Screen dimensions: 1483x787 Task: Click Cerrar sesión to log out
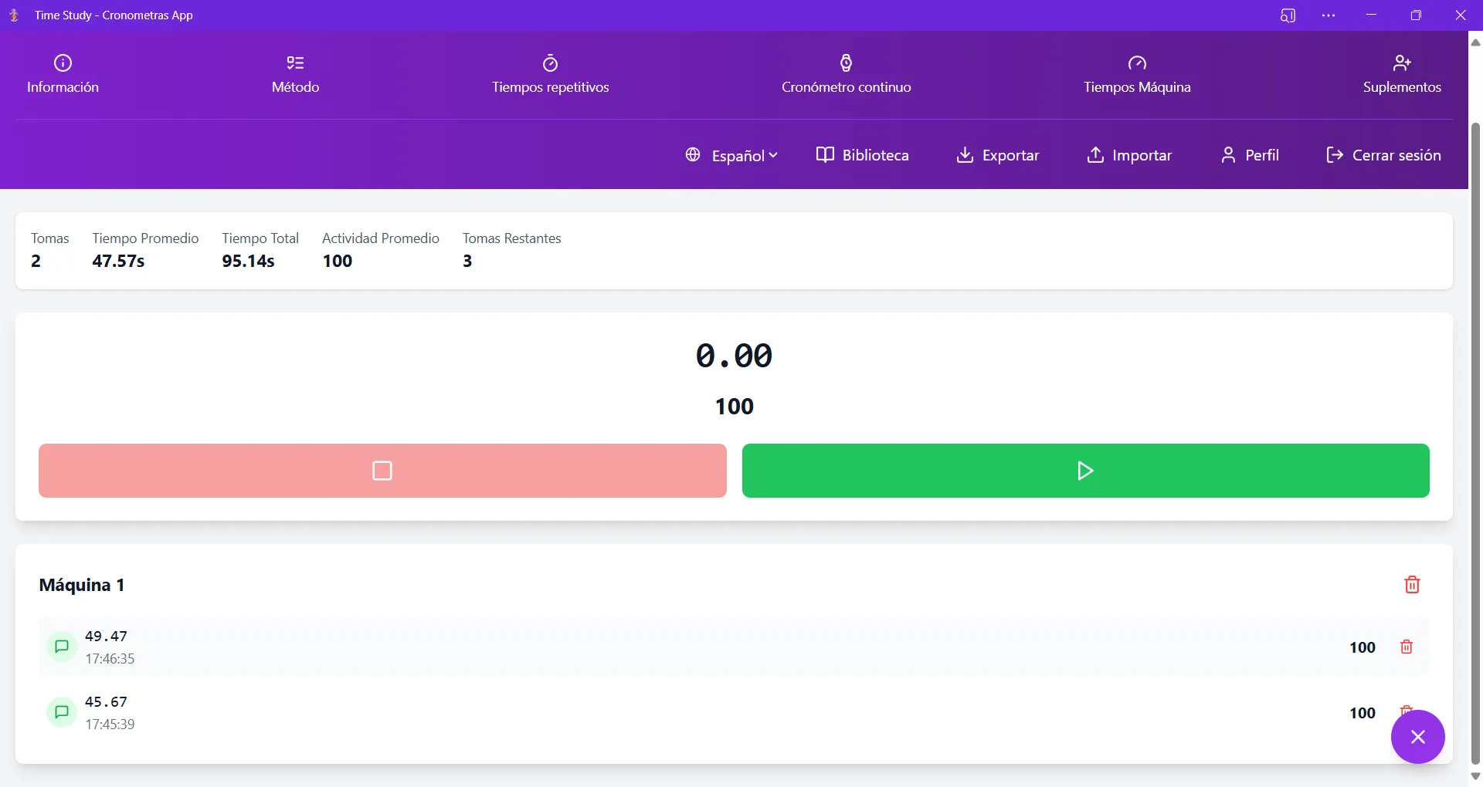pos(1383,155)
